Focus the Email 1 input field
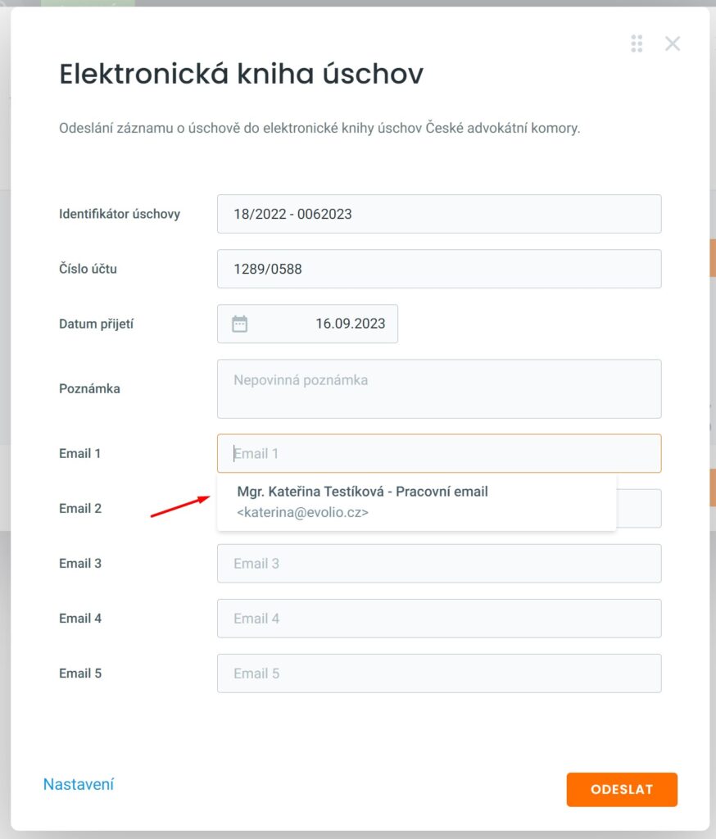 pos(438,453)
